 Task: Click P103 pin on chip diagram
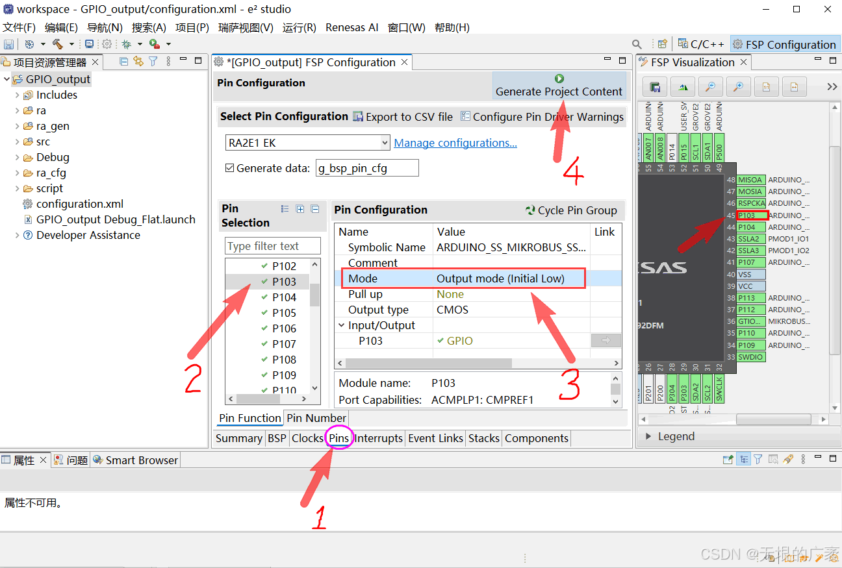752,216
